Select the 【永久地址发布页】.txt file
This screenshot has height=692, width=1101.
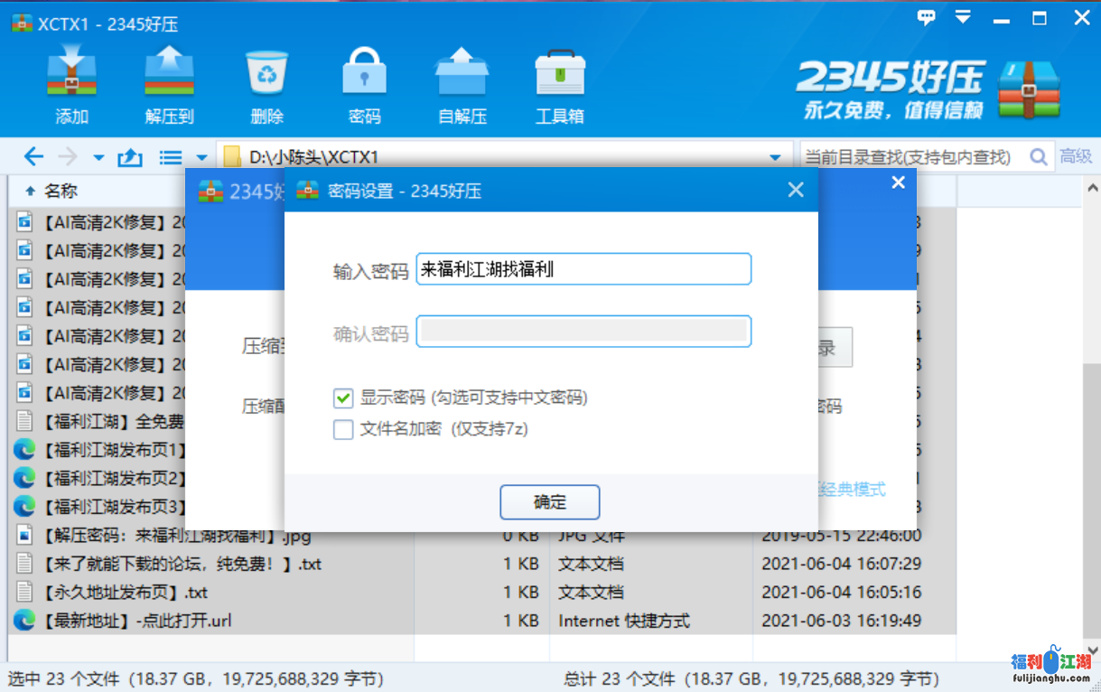(x=125, y=593)
